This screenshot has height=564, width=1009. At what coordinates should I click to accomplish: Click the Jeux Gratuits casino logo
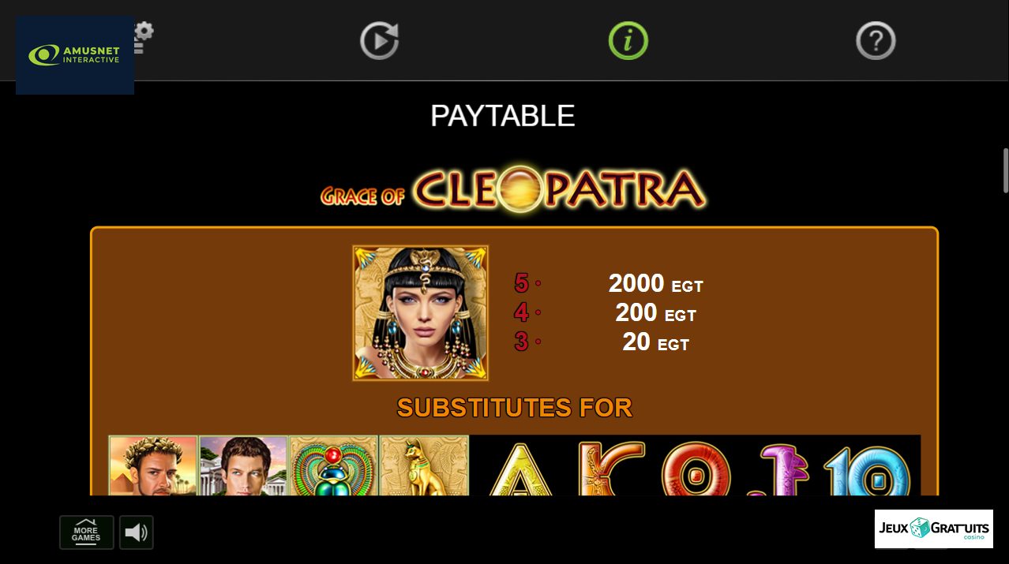934,529
